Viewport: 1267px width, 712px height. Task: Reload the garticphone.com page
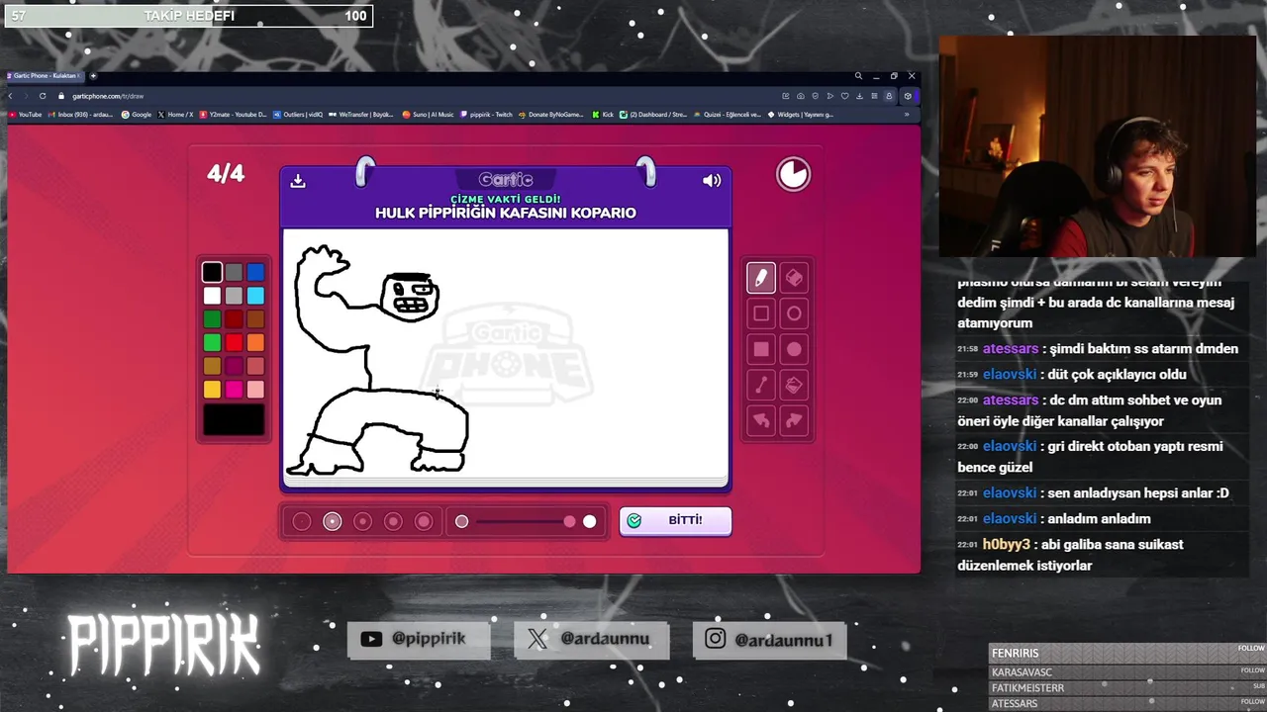pos(43,96)
